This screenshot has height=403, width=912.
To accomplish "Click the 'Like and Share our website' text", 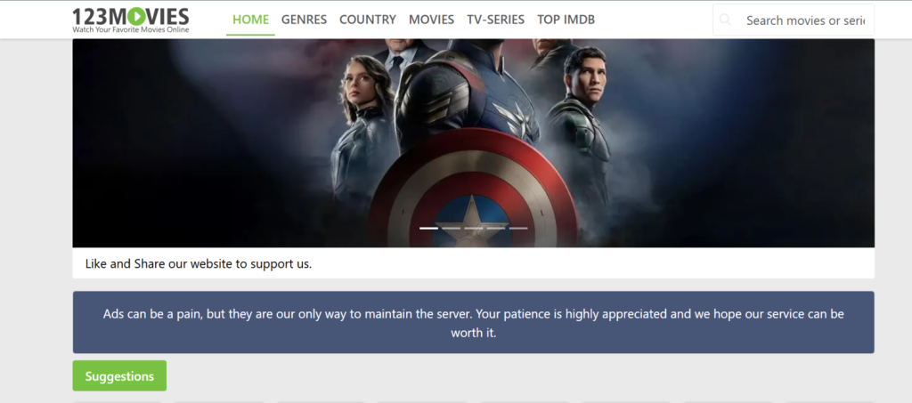I will click(x=199, y=263).
